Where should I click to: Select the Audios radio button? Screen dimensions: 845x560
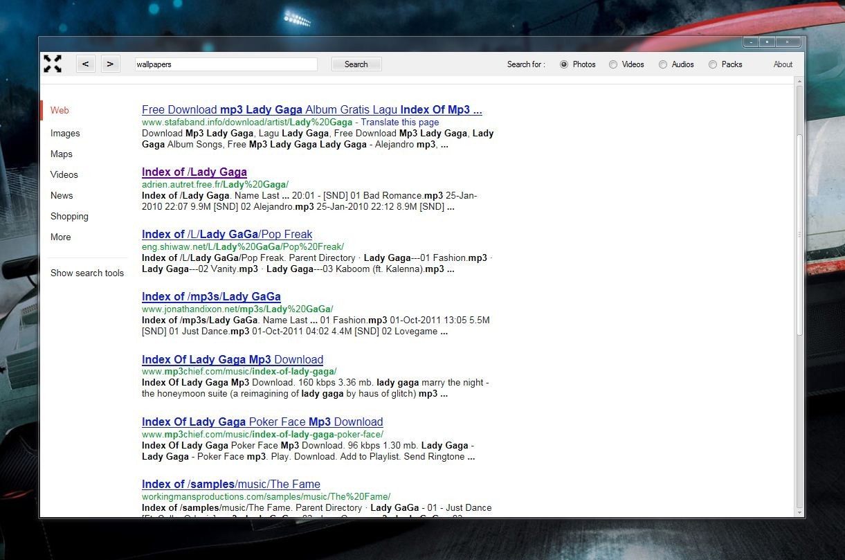click(663, 64)
